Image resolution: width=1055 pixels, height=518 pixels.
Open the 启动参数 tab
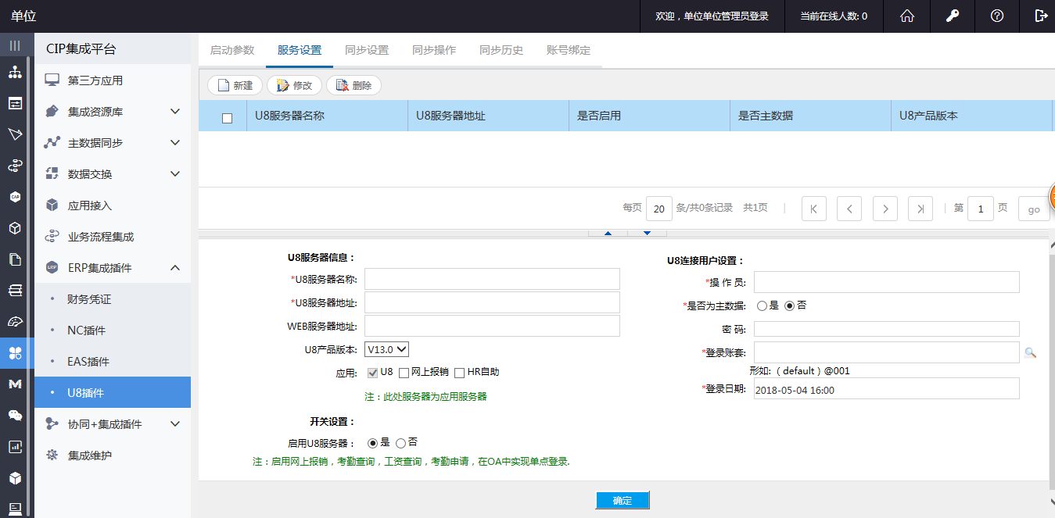(232, 50)
